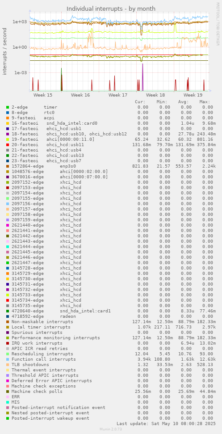The width and height of the screenshot is (222, 434).
Task: Select the Local timer interrupts legend entry
Action: point(41,327)
